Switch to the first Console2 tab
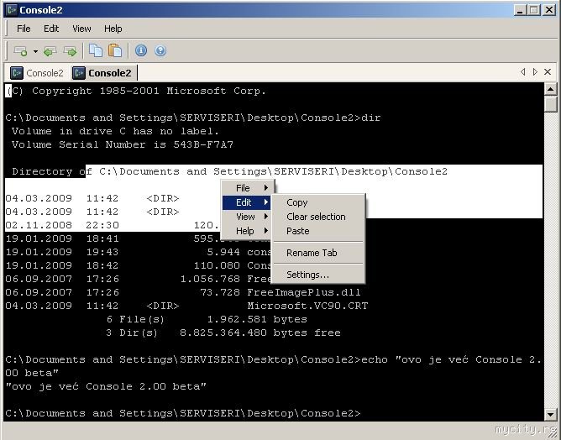The image size is (561, 440). pyautogui.click(x=37, y=73)
